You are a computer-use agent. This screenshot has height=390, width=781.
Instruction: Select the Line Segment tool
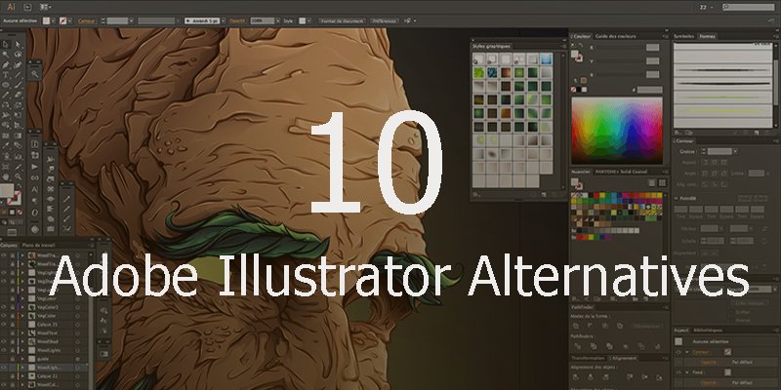pyautogui.click(x=18, y=75)
